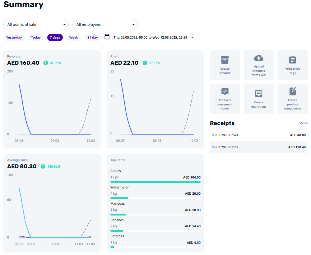This screenshot has width=311, height=255.
Task: Click the Apples progress bar in Top items
Action: point(155,182)
